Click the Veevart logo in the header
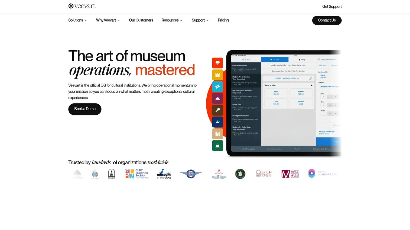 (x=82, y=6)
